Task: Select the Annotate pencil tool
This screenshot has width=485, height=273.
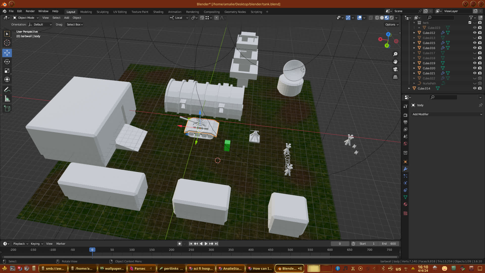Action: [7, 89]
